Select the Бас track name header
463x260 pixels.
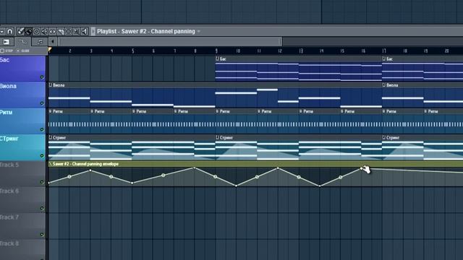pos(22,69)
